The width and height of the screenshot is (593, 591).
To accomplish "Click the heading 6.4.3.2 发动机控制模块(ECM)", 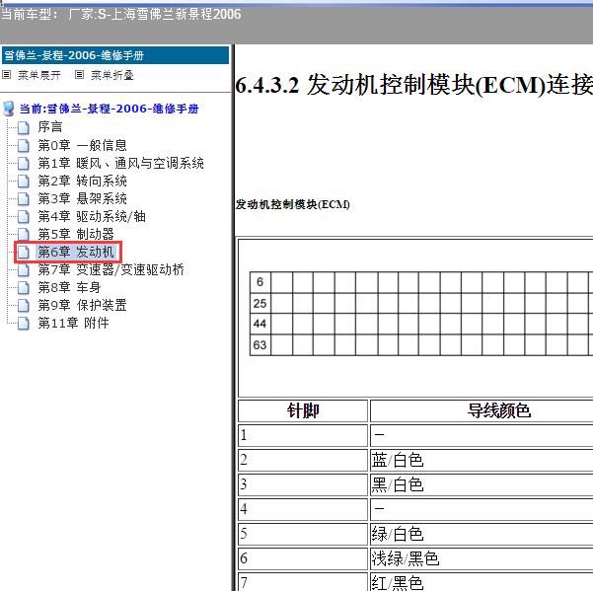I will [x=413, y=85].
